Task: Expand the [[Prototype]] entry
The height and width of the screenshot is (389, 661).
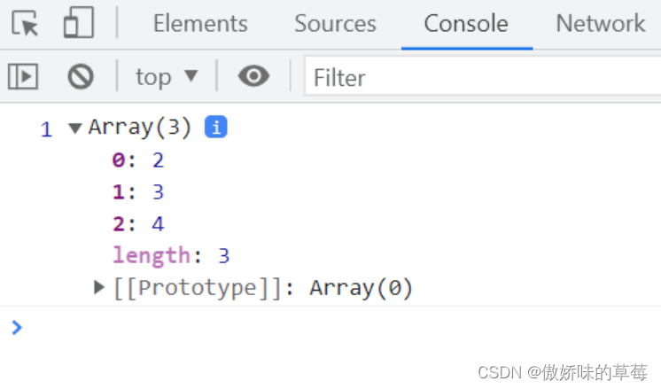Action: click(99, 287)
